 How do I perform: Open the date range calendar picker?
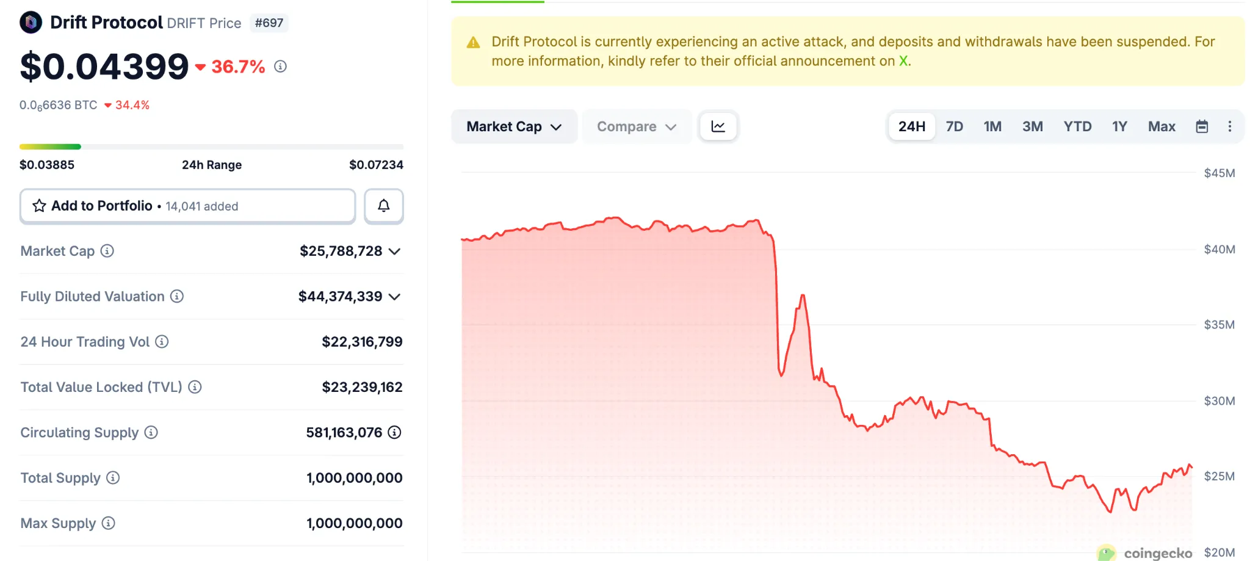point(1202,126)
